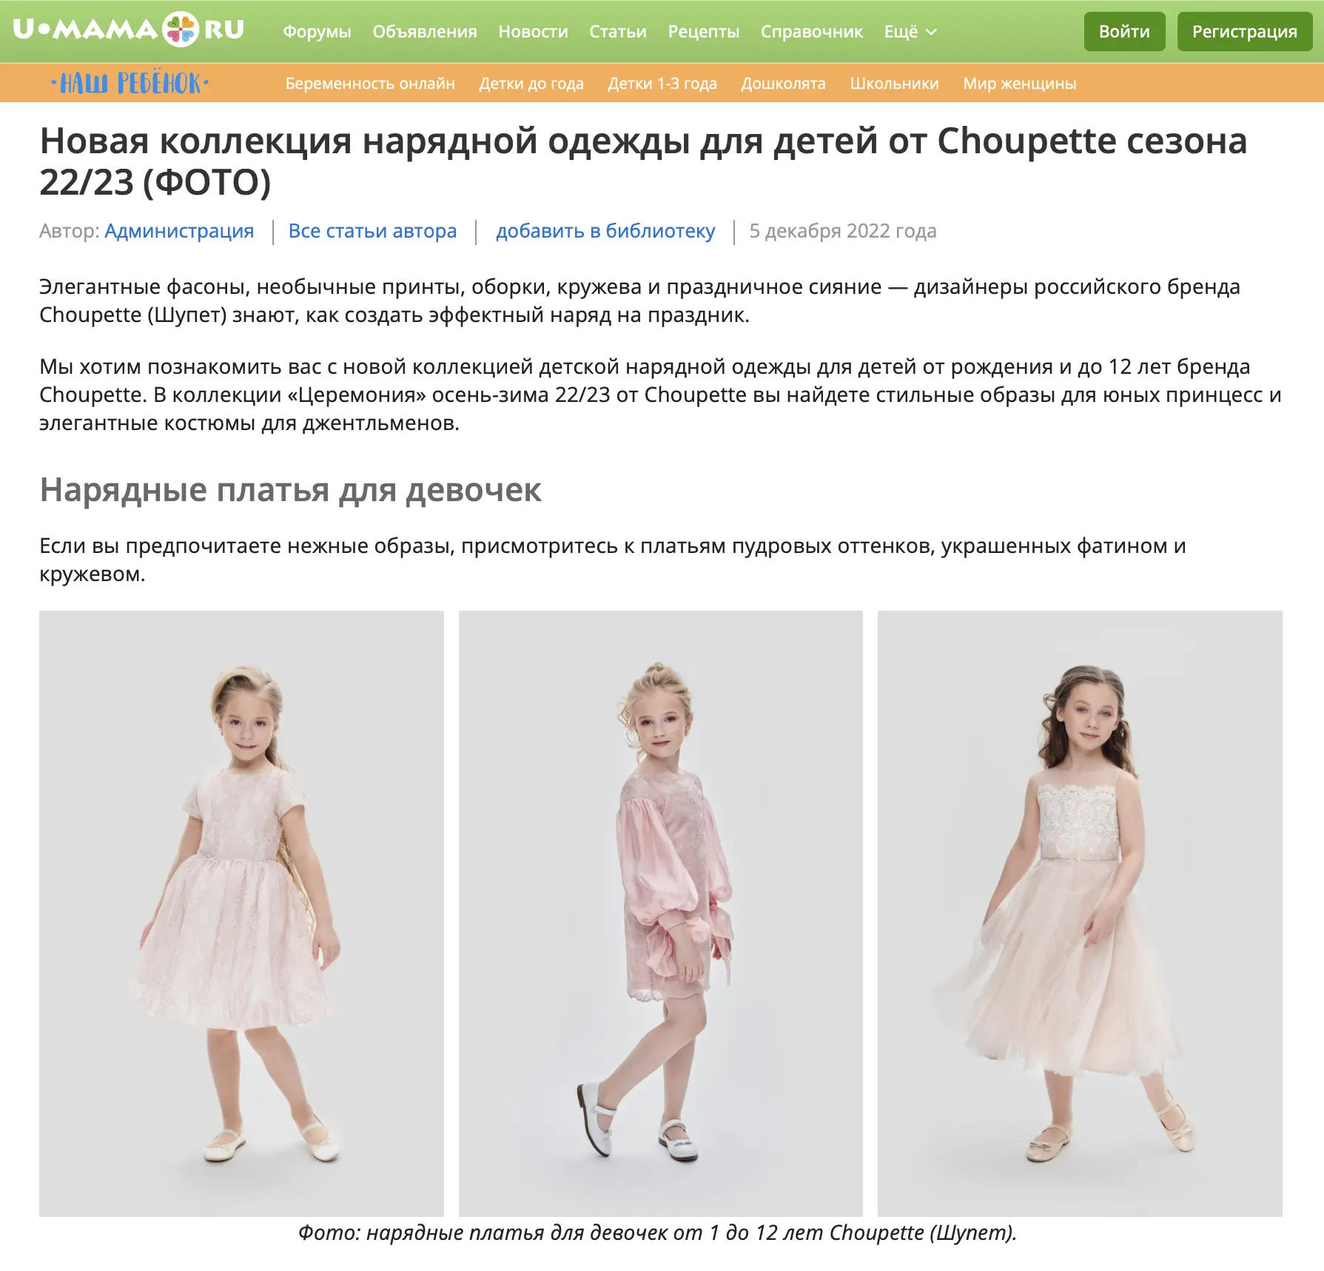The width and height of the screenshot is (1324, 1271).
Task: Select the Детки до года tab
Action: click(531, 84)
